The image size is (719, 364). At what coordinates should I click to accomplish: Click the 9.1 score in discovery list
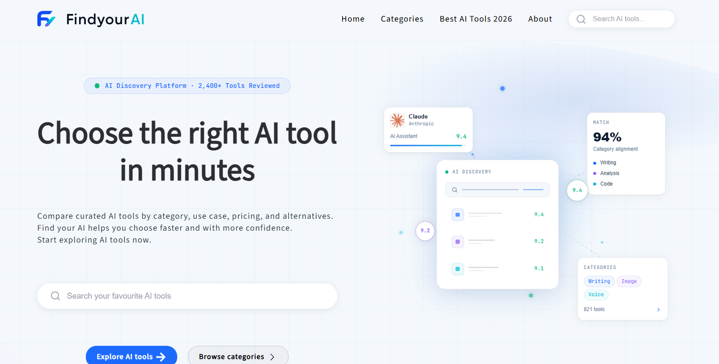tap(539, 268)
